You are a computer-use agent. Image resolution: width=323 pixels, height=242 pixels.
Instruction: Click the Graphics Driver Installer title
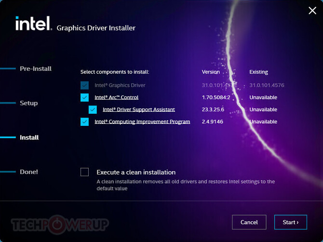coord(96,28)
